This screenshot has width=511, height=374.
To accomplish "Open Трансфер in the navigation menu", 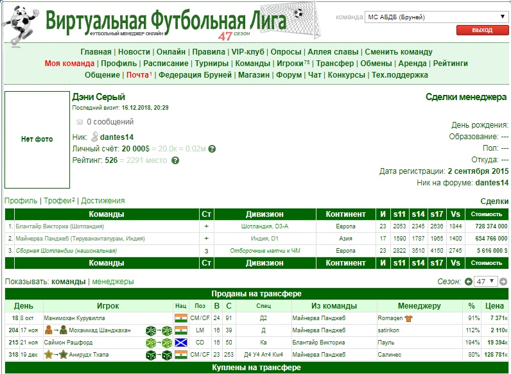I will (334, 64).
